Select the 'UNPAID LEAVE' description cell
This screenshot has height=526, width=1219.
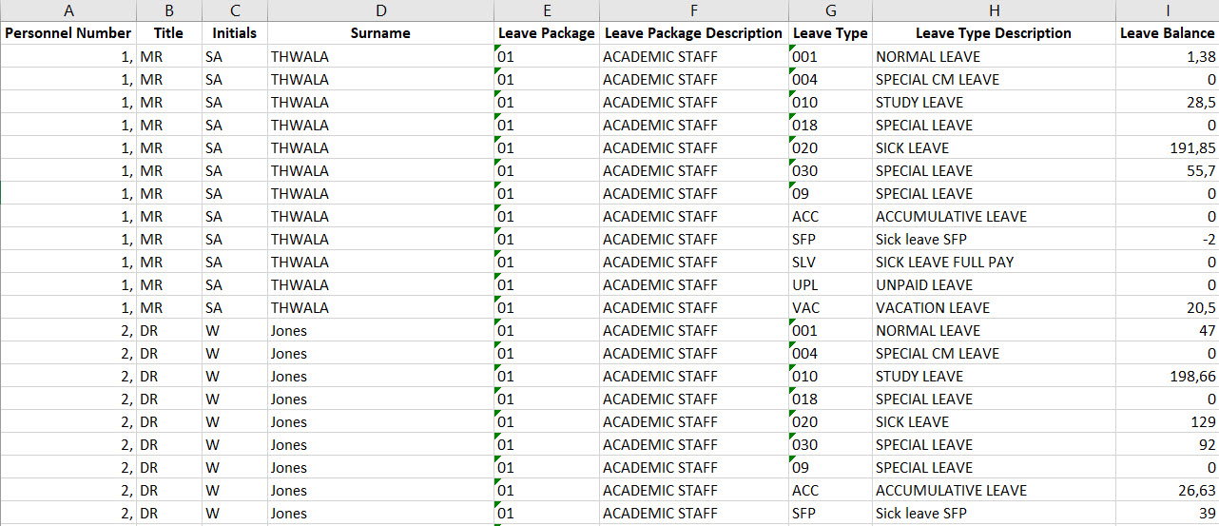993,285
